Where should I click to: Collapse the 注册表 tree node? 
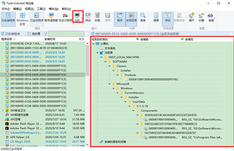pyautogui.click(x=97, y=53)
